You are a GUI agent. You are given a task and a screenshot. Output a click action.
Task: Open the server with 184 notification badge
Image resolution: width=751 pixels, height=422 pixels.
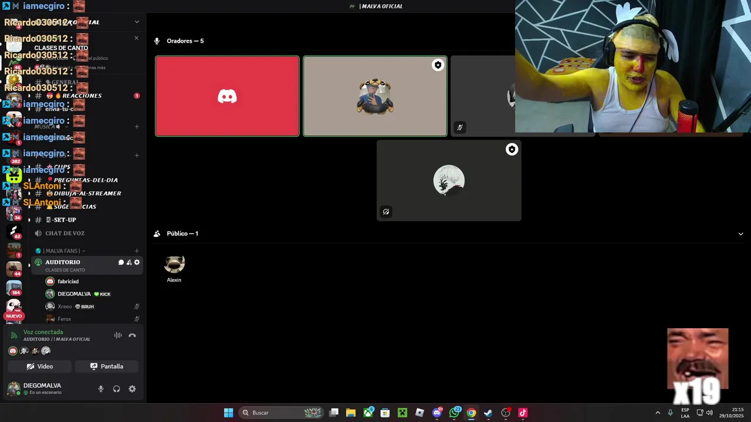[13, 288]
